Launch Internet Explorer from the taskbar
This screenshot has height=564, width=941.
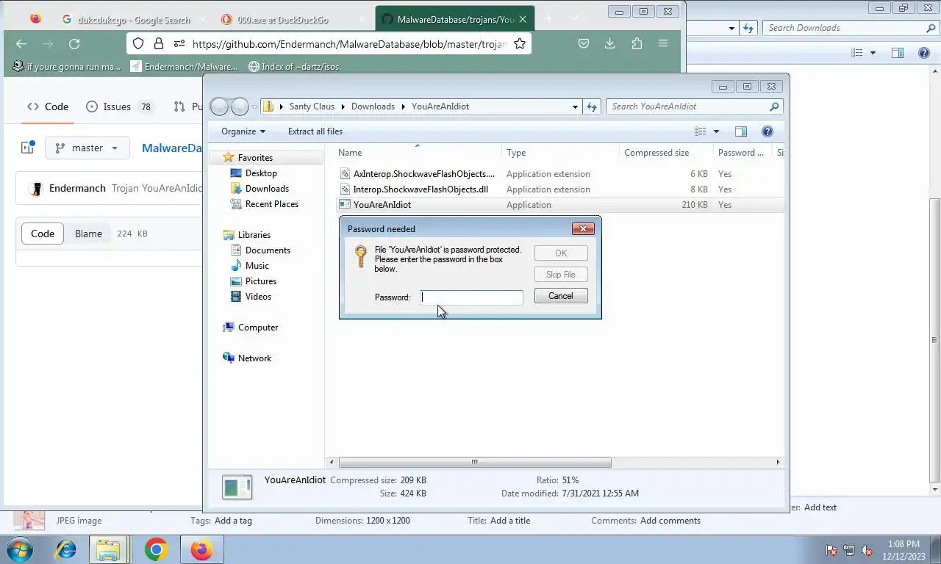tap(66, 549)
